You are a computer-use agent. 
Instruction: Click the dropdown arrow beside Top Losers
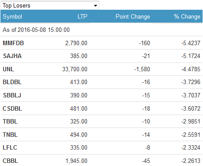click(x=95, y=6)
